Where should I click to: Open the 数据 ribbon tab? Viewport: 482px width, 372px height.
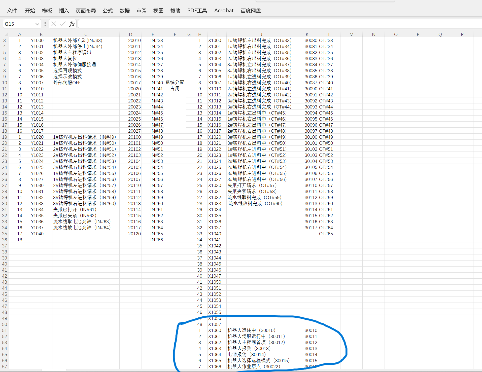[x=124, y=11]
